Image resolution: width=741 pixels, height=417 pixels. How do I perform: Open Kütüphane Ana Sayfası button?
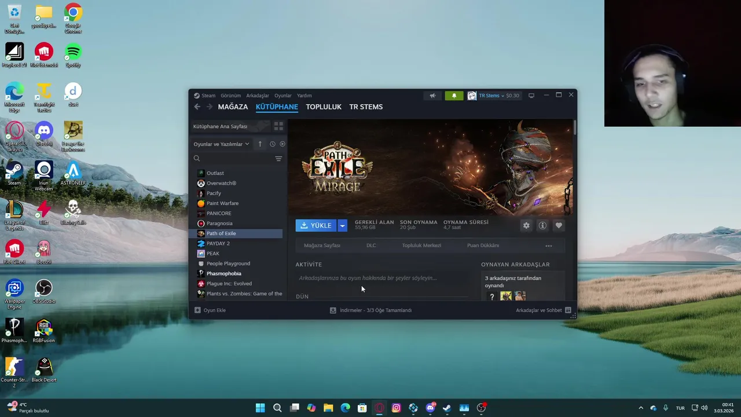[x=231, y=126]
